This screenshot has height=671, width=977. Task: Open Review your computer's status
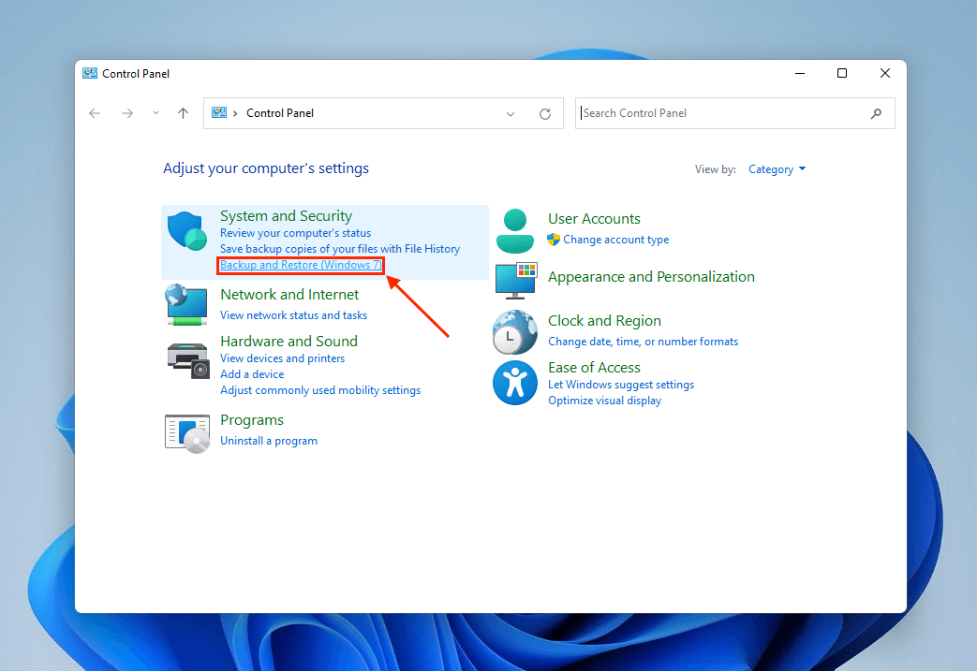[x=295, y=233]
